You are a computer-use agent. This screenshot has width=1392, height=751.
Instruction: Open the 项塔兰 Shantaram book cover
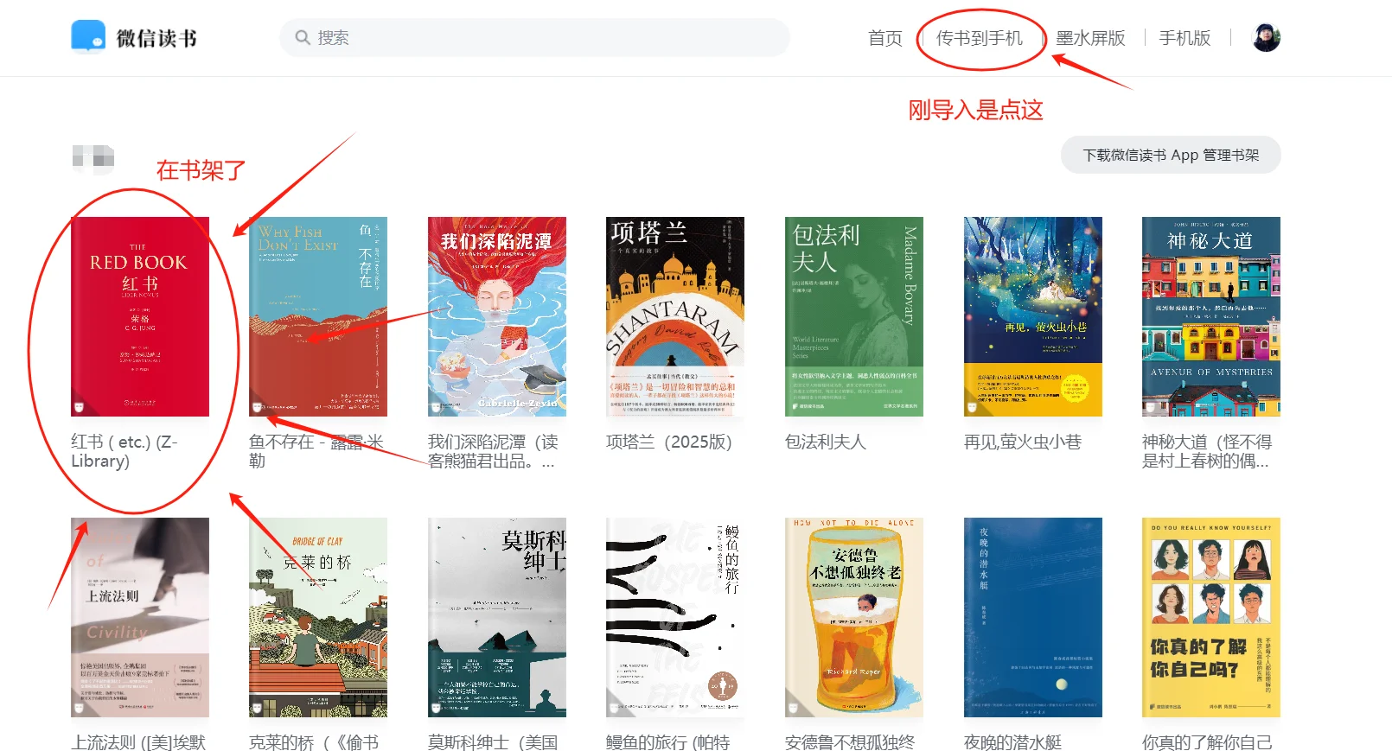[675, 316]
